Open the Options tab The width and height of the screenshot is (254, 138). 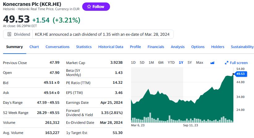(198, 47)
